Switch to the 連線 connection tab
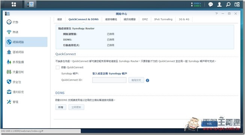 (x=60, y=19)
